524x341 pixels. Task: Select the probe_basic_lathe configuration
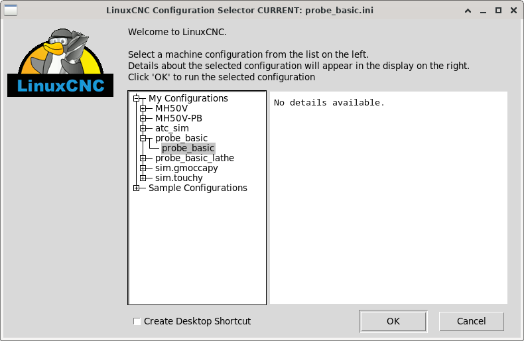(194, 158)
